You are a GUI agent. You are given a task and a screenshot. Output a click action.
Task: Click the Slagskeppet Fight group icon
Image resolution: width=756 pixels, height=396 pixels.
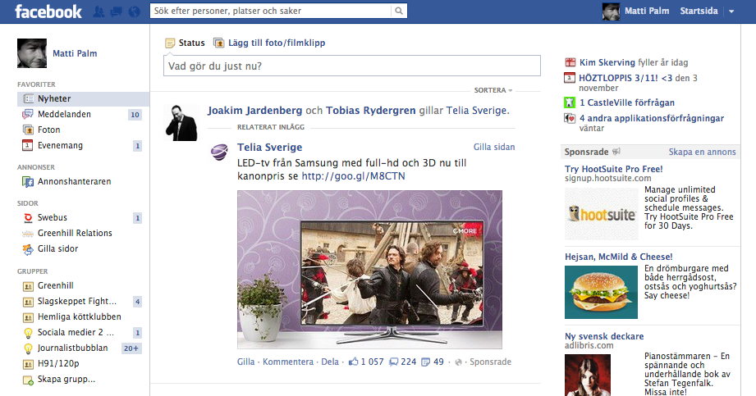pos(28,302)
